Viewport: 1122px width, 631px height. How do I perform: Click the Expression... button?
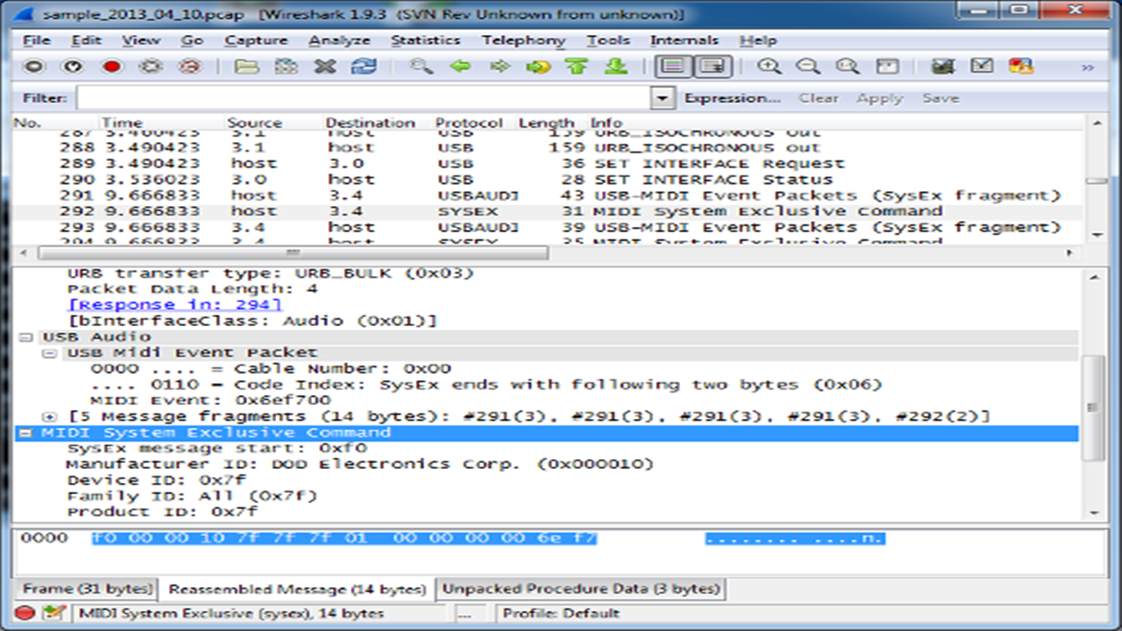[x=732, y=98]
